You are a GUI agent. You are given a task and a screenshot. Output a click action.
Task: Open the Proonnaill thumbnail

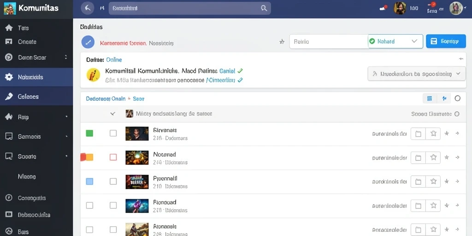click(x=137, y=182)
